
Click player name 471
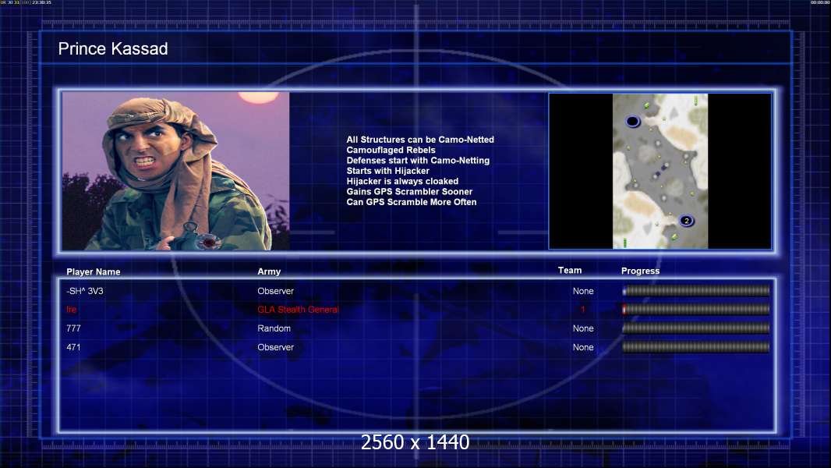click(73, 347)
